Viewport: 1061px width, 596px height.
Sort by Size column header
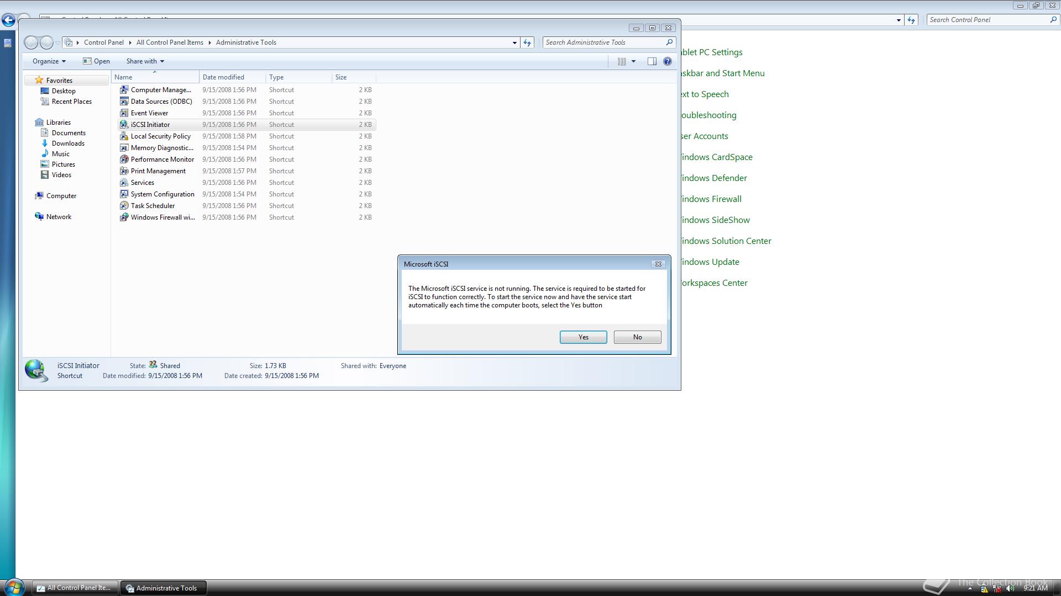[354, 77]
